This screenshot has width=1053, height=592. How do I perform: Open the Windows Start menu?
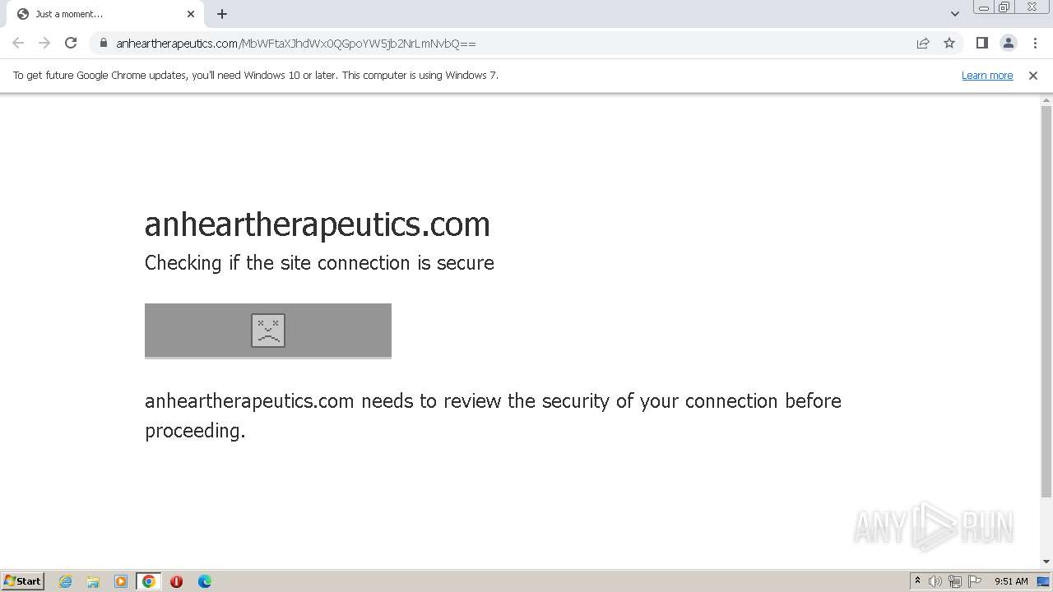coord(23,581)
